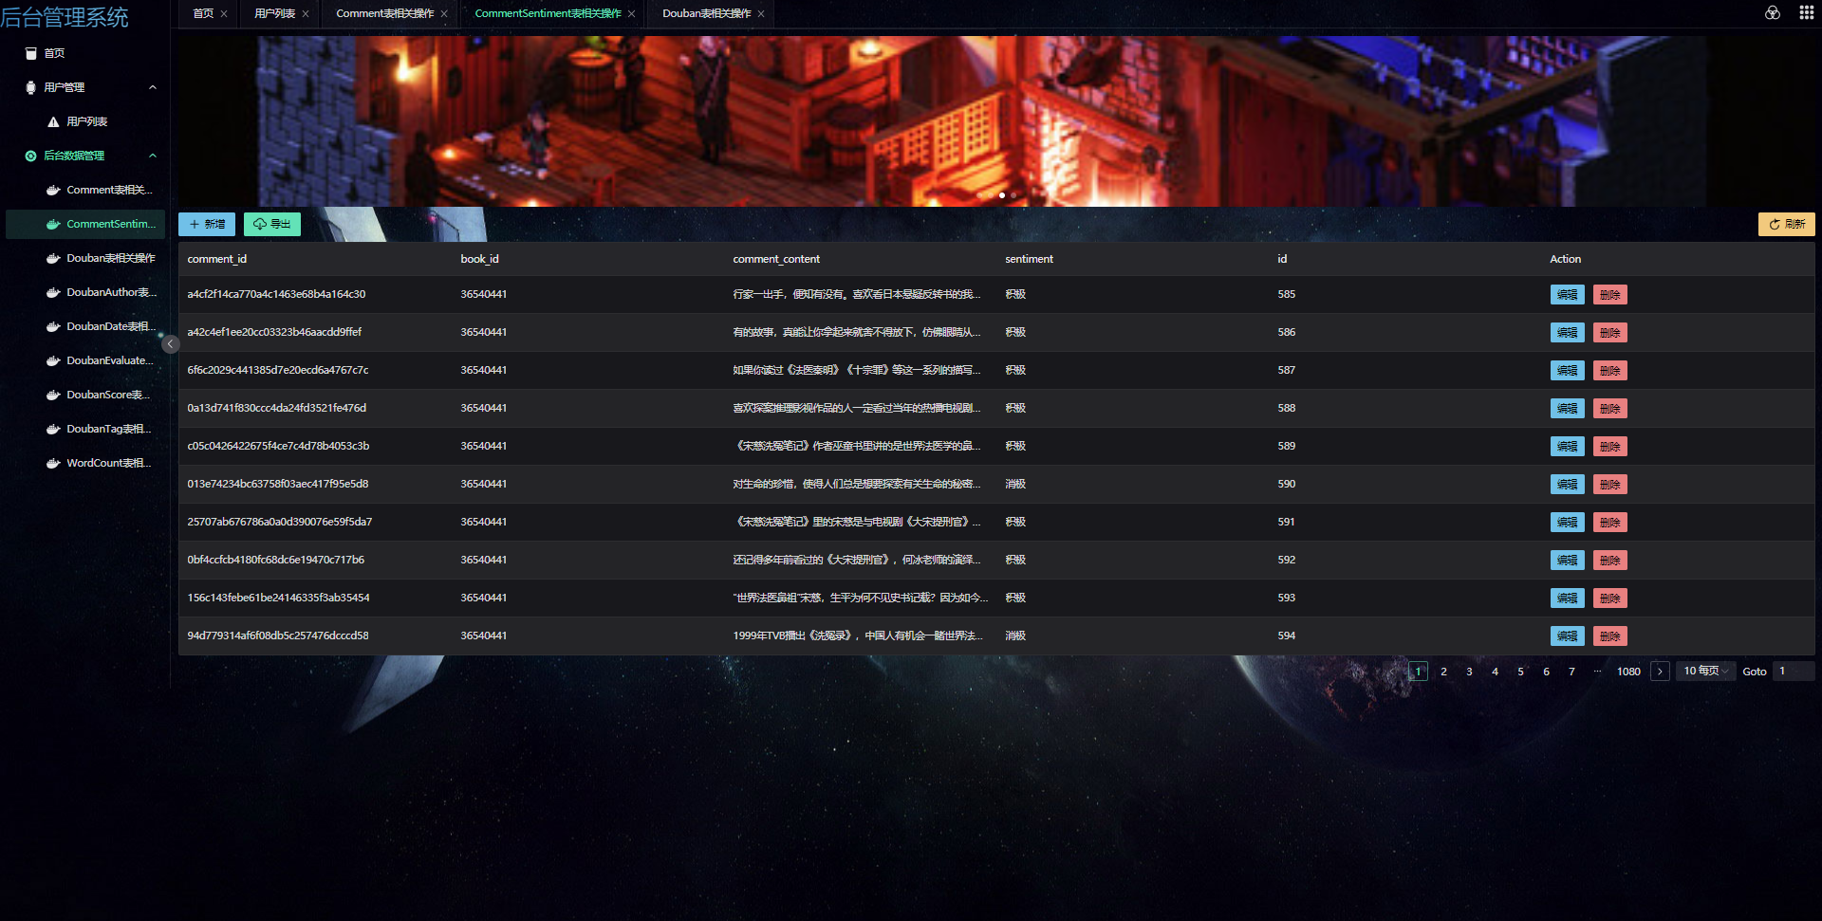
Task: Open DoubanTag表 sidebar item
Action: point(85,429)
